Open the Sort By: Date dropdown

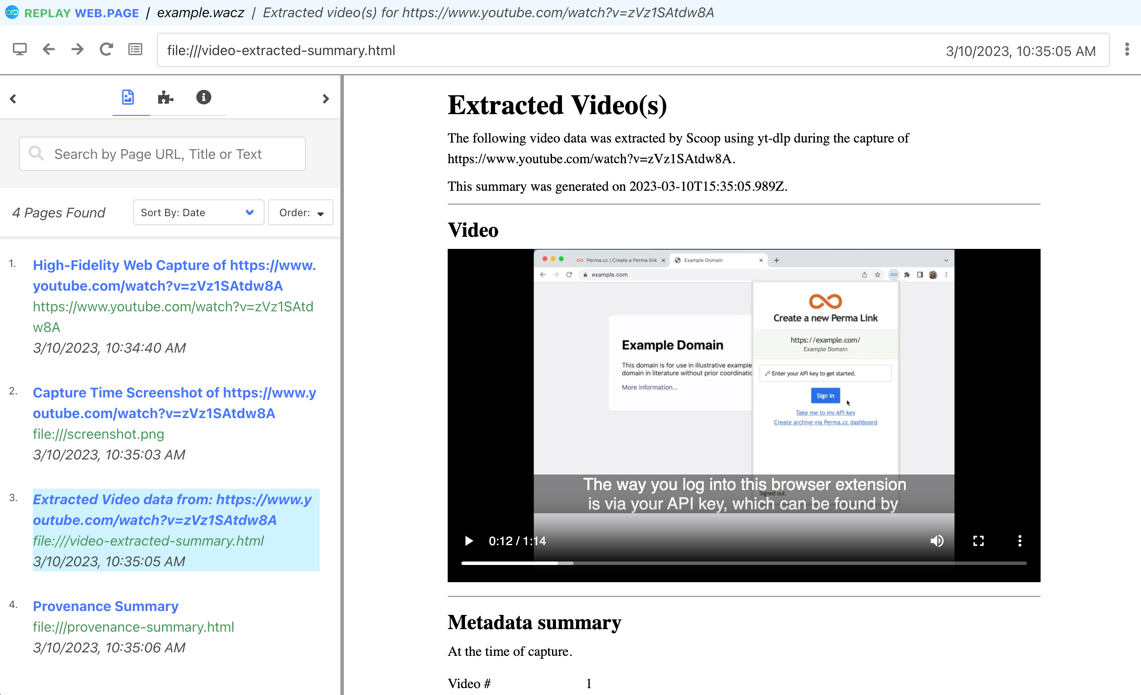pyautogui.click(x=198, y=212)
